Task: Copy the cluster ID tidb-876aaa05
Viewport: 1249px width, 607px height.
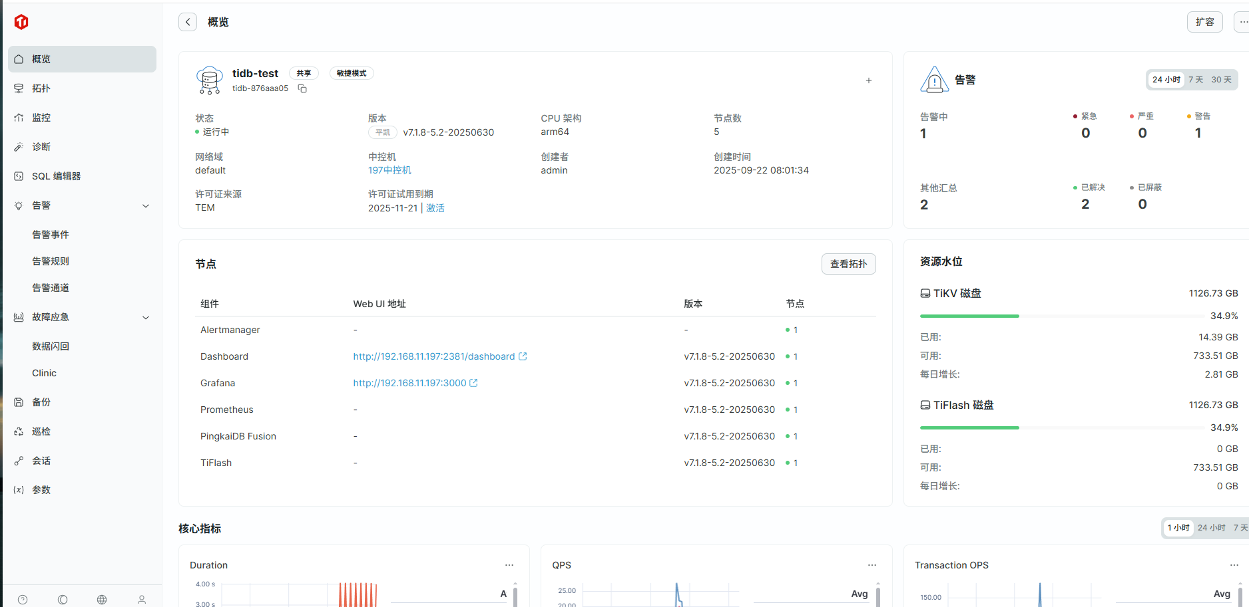Action: click(302, 88)
